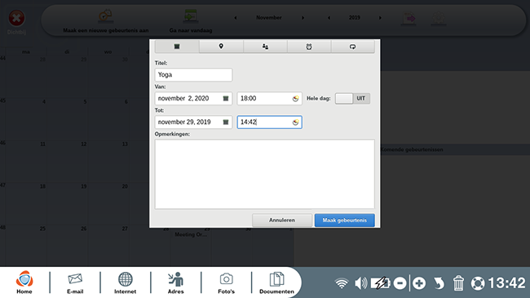Switch to the location pin tab

[x=221, y=47]
